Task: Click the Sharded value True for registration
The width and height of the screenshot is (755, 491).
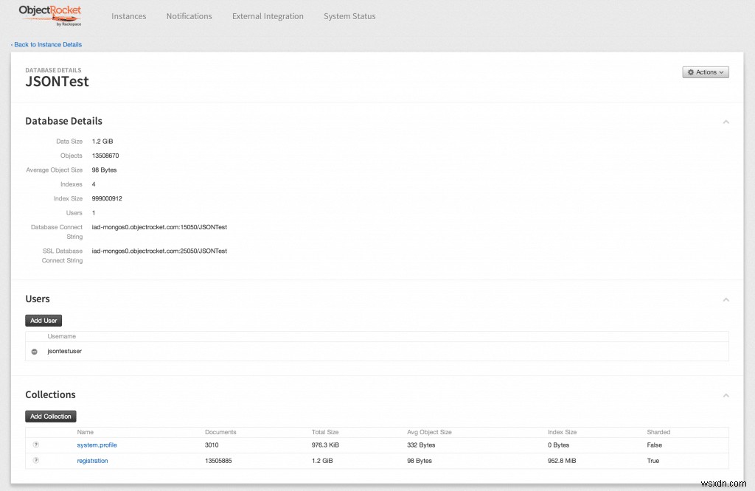Action: [x=653, y=461]
